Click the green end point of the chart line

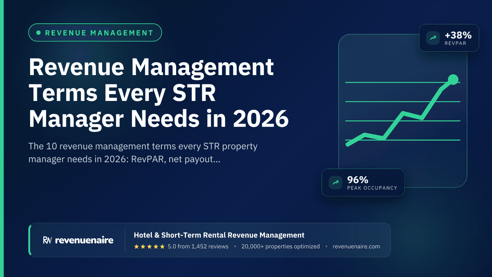click(453, 80)
